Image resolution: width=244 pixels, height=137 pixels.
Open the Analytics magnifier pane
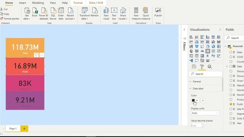[x=210, y=67]
